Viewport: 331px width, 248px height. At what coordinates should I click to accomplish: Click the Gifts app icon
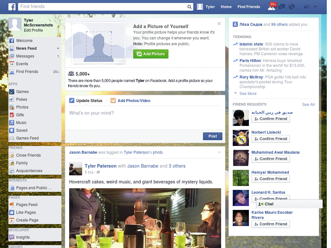pos(12,115)
